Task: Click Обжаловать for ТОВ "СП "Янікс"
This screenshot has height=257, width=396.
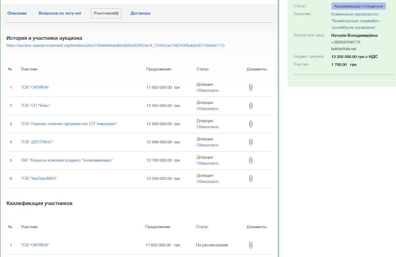Action: click(x=208, y=109)
